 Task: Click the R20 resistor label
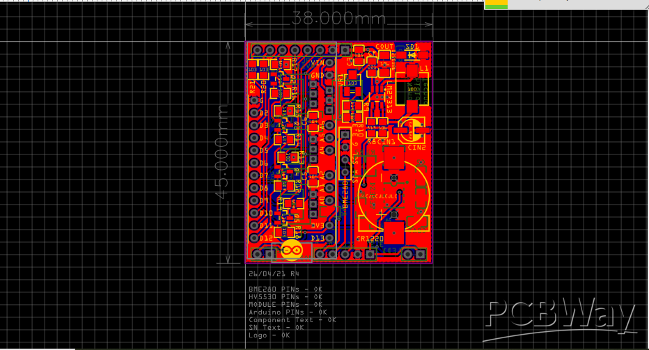(263, 87)
